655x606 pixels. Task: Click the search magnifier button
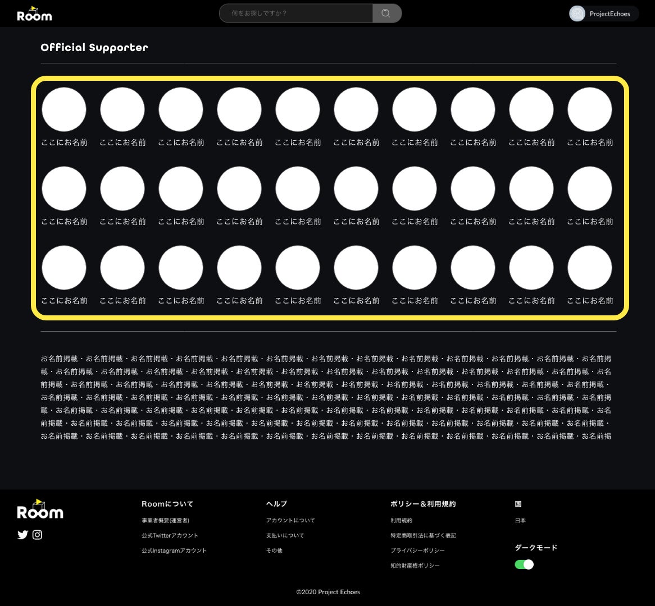click(x=386, y=13)
